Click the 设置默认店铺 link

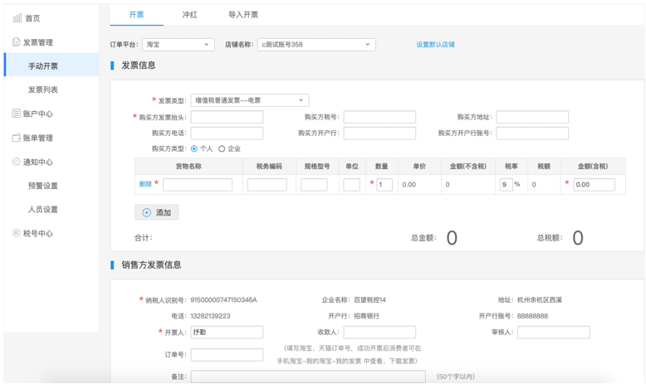(x=435, y=45)
